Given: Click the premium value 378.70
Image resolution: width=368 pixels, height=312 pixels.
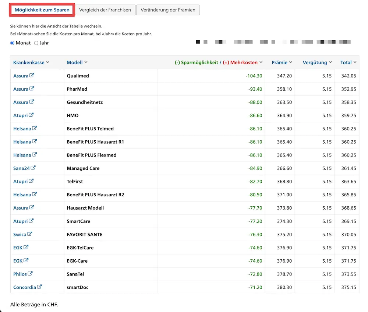Looking at the screenshot, I should tap(284, 274).
